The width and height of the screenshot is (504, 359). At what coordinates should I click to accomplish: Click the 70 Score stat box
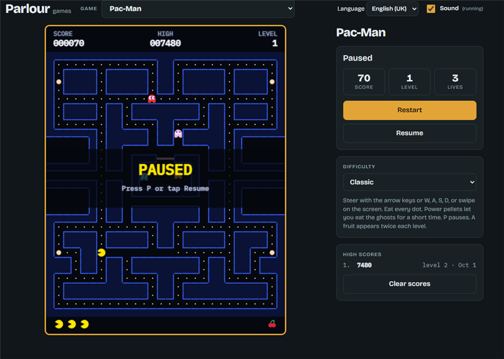click(364, 82)
